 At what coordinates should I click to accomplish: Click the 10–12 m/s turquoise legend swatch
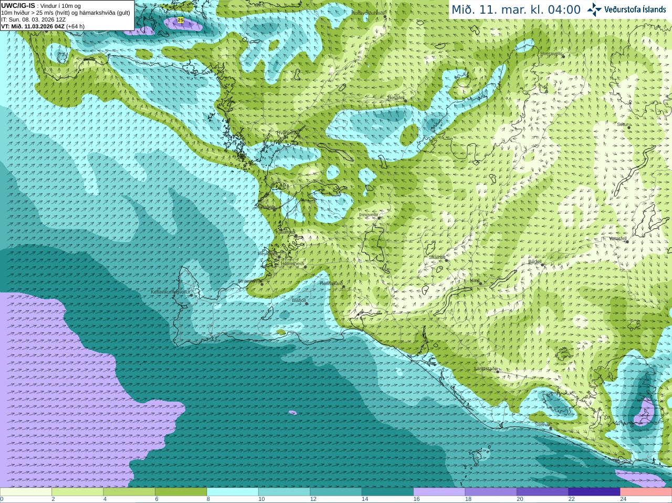[284, 492]
